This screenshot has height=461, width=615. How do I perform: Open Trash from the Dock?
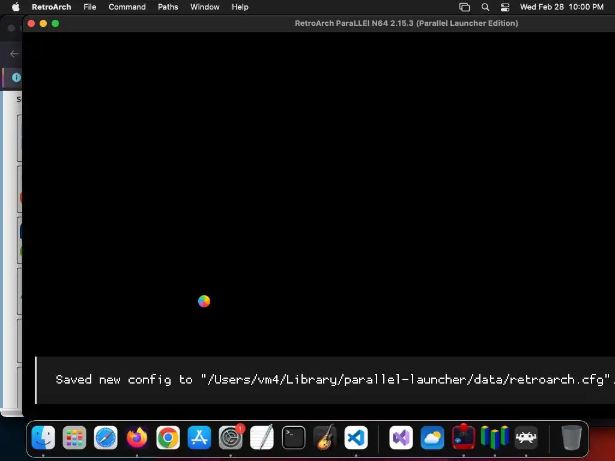click(572, 437)
